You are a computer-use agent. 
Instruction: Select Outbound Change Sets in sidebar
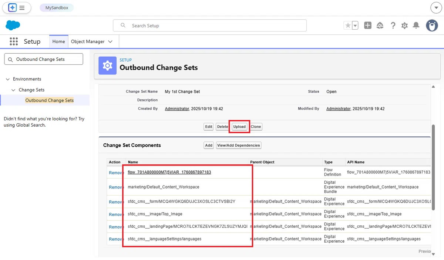[50, 100]
